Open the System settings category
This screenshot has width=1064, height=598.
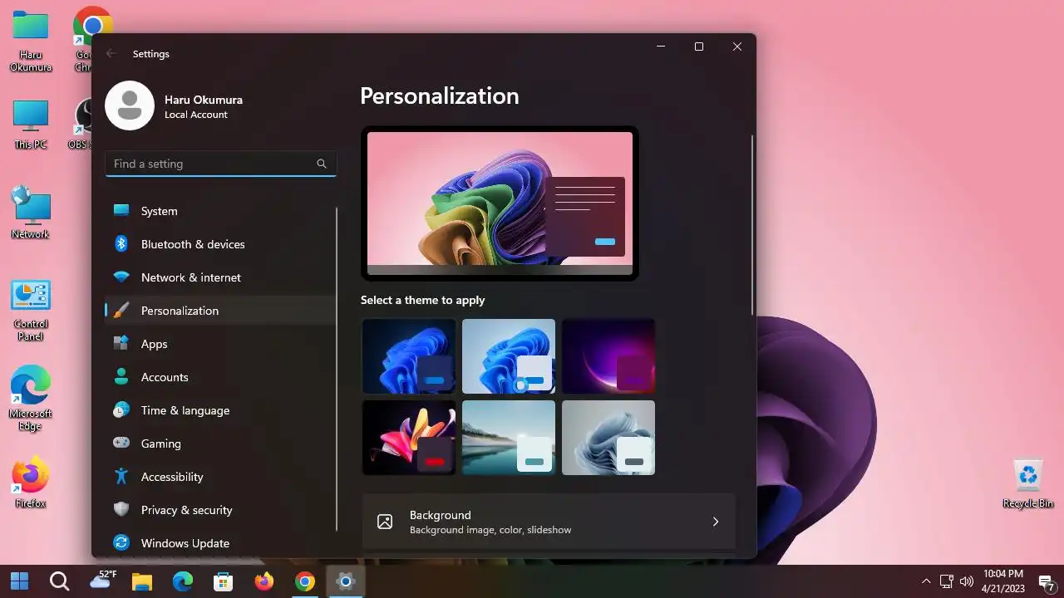tap(220, 211)
